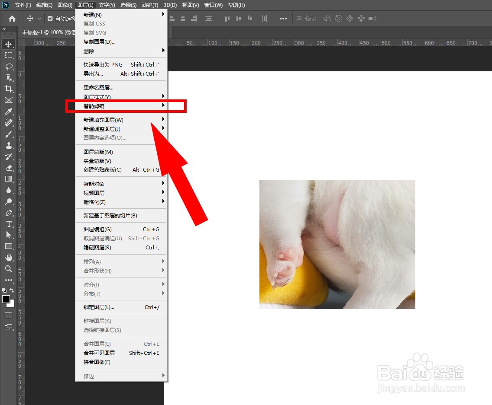Select the Move tool in toolbox
492x405 pixels.
(9, 44)
